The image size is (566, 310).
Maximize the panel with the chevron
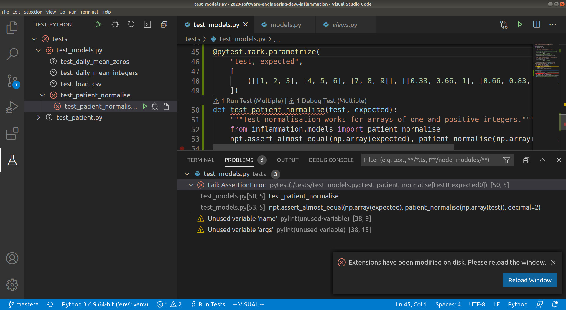pos(542,160)
